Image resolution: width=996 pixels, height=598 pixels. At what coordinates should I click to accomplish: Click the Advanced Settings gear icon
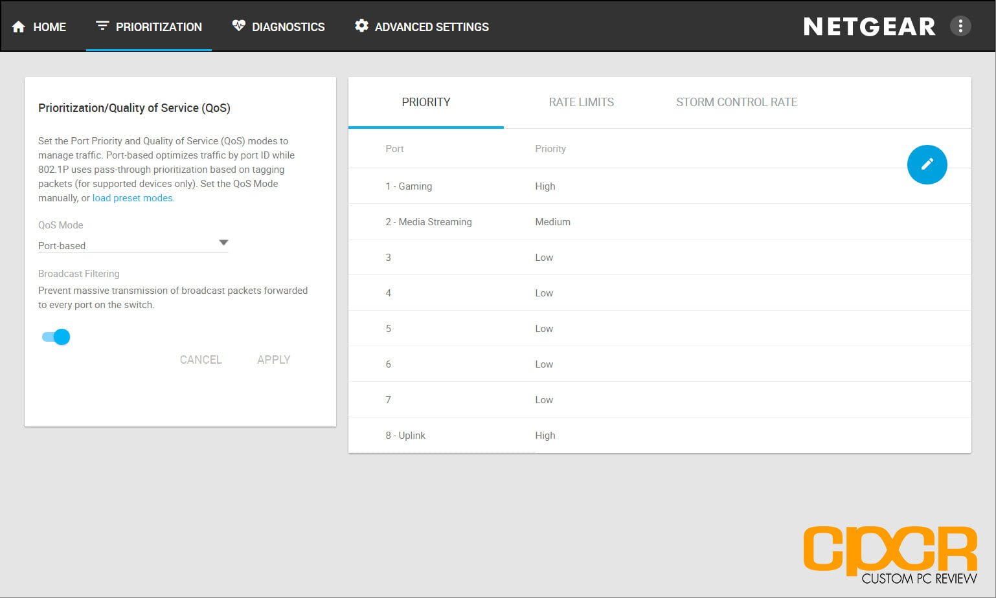tap(361, 26)
